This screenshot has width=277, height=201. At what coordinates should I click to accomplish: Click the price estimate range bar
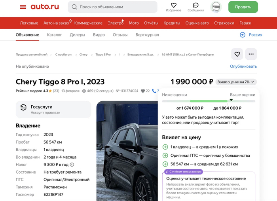pyautogui.click(x=209, y=101)
